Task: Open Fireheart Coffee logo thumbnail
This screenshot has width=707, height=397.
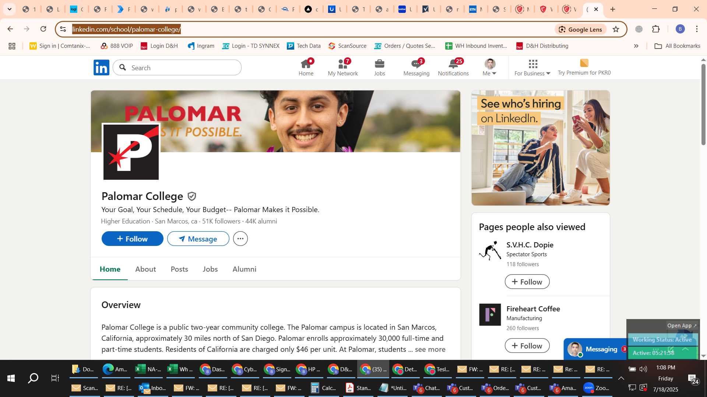Action: (490, 315)
